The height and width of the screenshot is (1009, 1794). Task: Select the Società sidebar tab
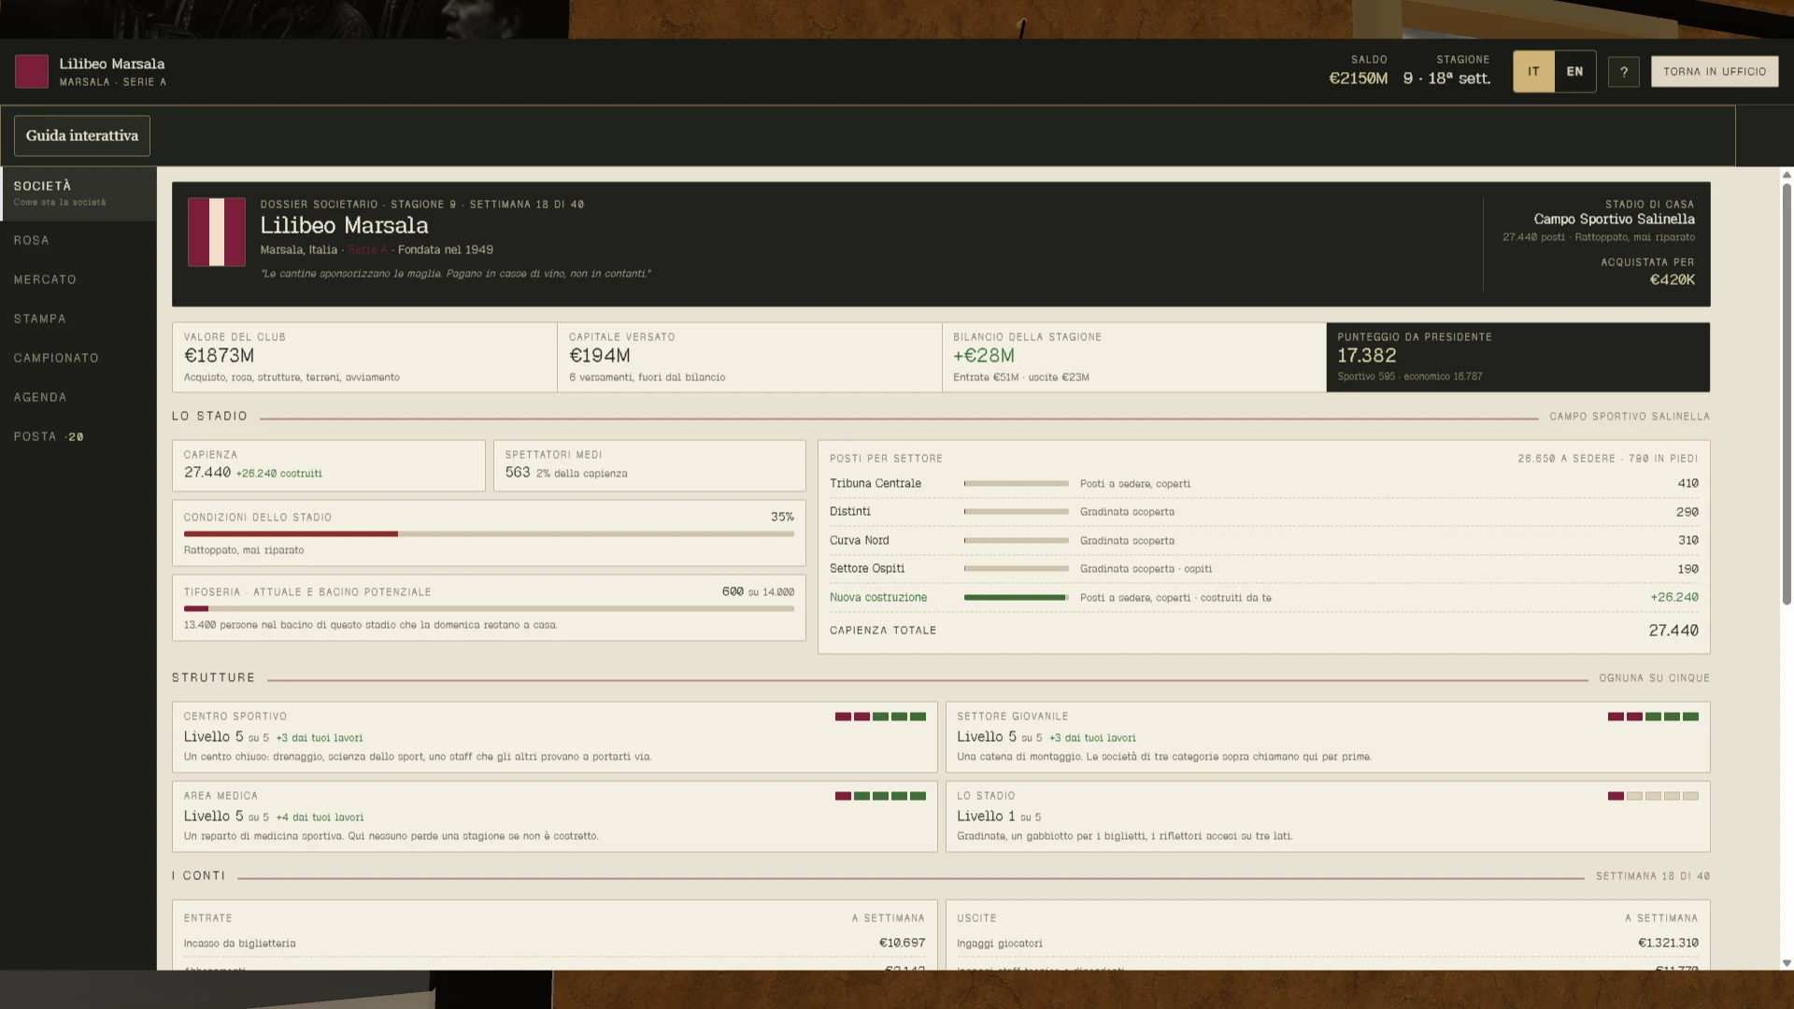click(78, 193)
